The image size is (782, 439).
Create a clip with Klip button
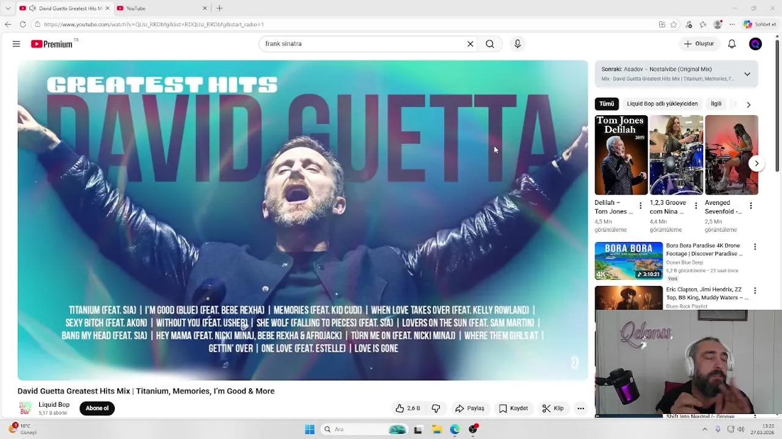point(553,409)
